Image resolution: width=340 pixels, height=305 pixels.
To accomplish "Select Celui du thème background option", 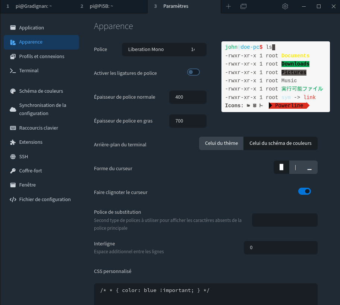I will coord(221,143).
